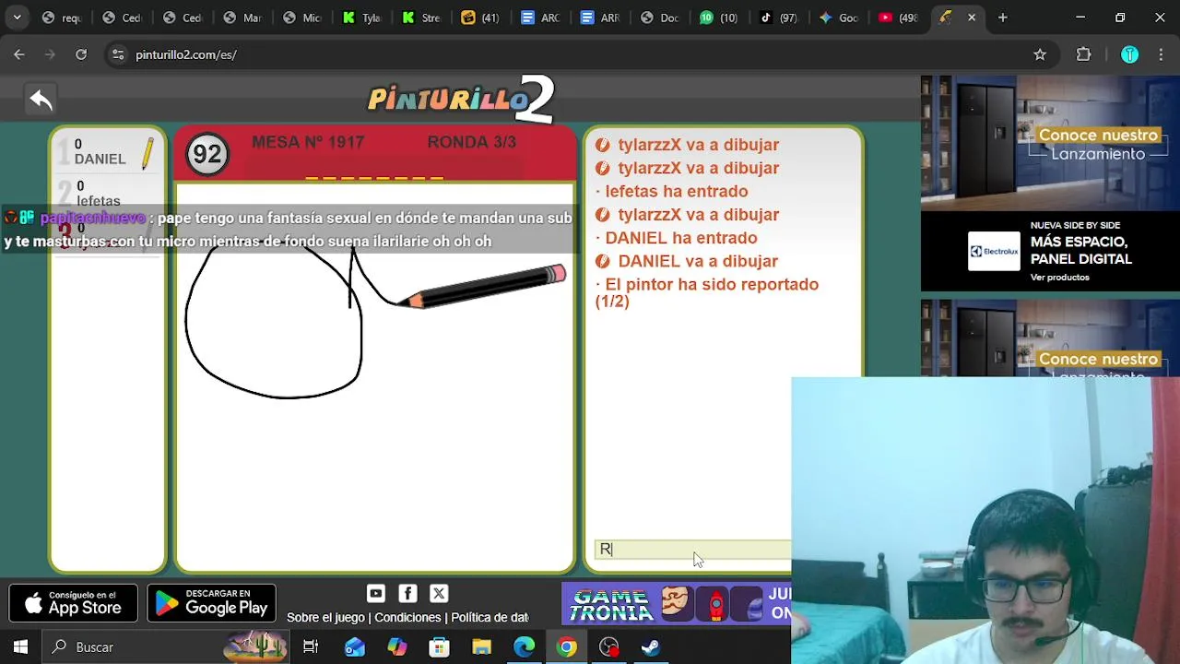Click the lefetas player entry
The width and height of the screenshot is (1180, 664).
(x=108, y=194)
